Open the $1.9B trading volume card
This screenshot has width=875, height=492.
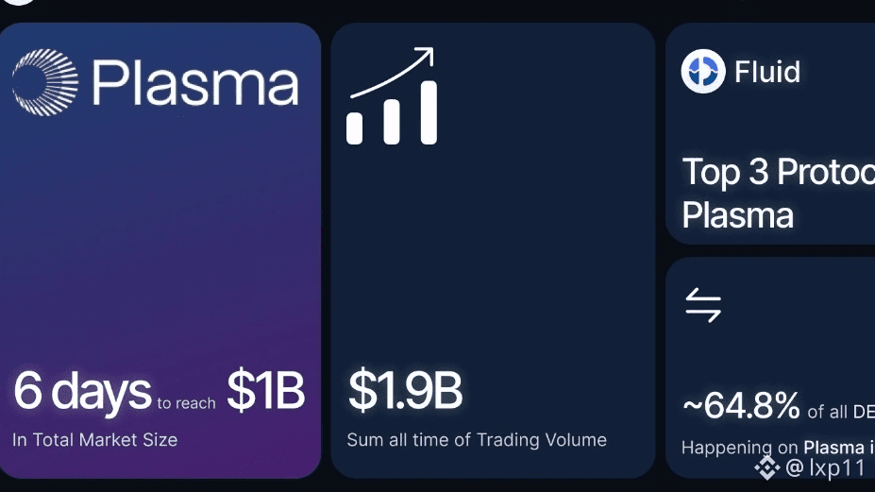[x=493, y=250]
